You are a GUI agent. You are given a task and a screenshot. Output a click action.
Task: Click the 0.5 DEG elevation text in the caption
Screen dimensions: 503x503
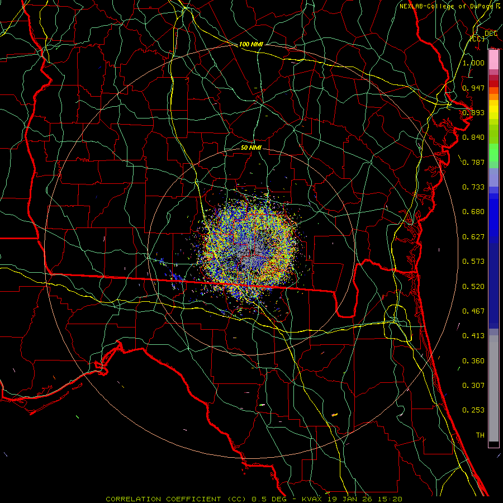(269, 499)
